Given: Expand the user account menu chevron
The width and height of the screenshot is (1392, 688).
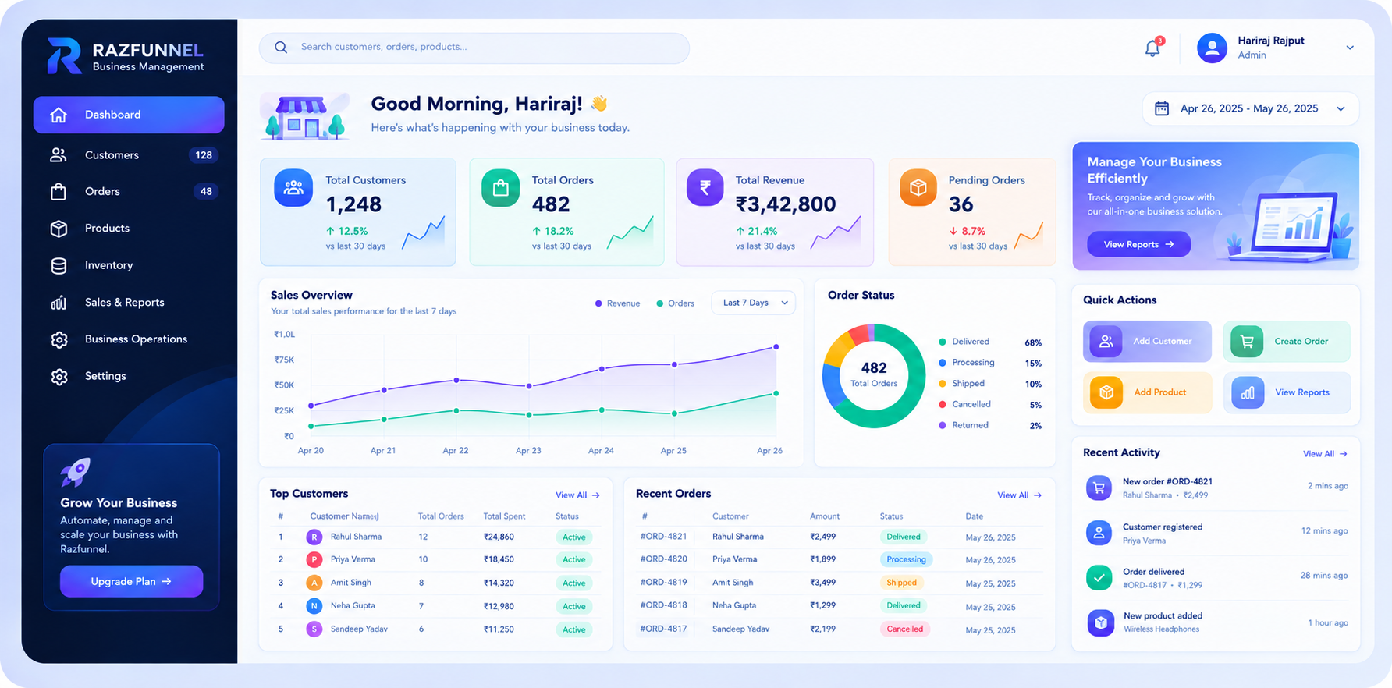Looking at the screenshot, I should [x=1350, y=48].
